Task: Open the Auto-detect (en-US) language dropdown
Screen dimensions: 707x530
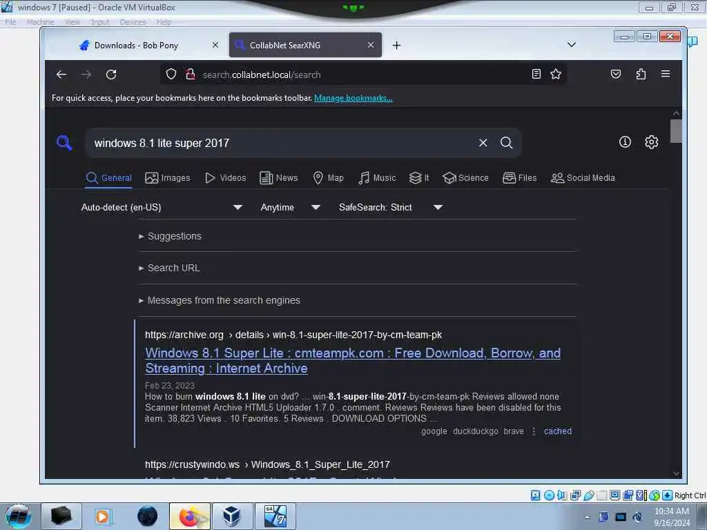Action: coord(162,207)
